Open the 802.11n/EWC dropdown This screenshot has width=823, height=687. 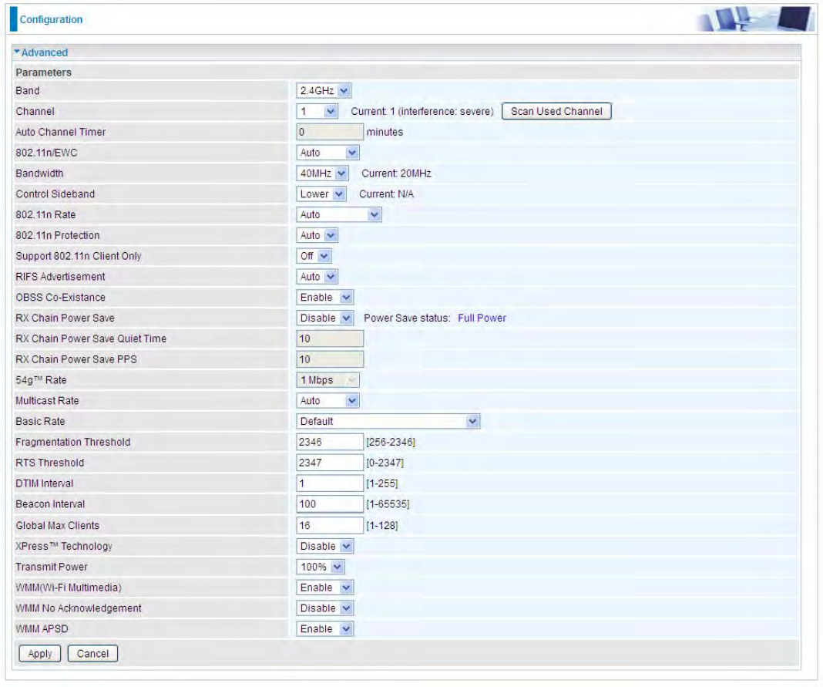point(328,153)
